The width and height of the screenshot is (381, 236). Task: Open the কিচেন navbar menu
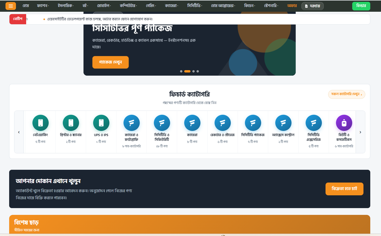click(x=250, y=6)
